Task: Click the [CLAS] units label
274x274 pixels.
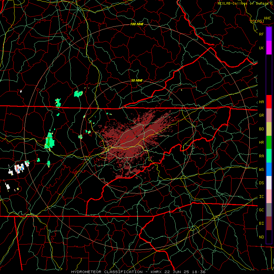Action: (257, 21)
